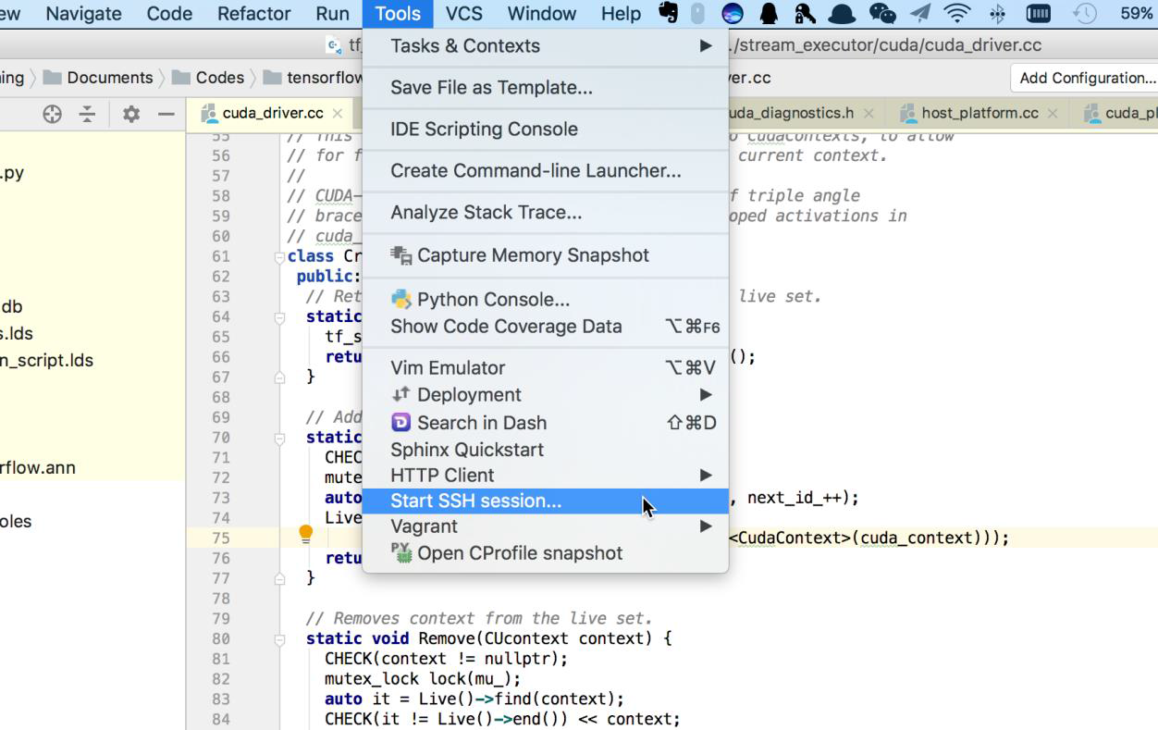Image resolution: width=1158 pixels, height=730 pixels.
Task: Select Start SSH session menu item
Action: [475, 501]
